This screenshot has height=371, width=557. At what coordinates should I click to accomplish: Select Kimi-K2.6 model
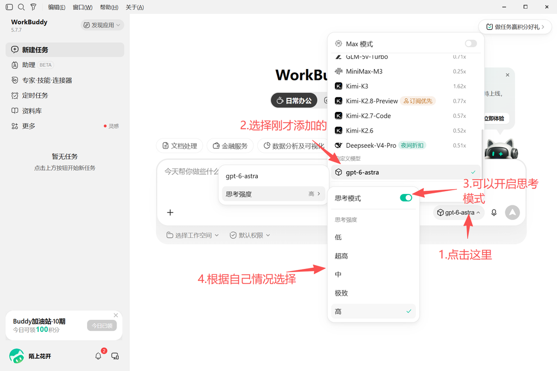point(406,130)
